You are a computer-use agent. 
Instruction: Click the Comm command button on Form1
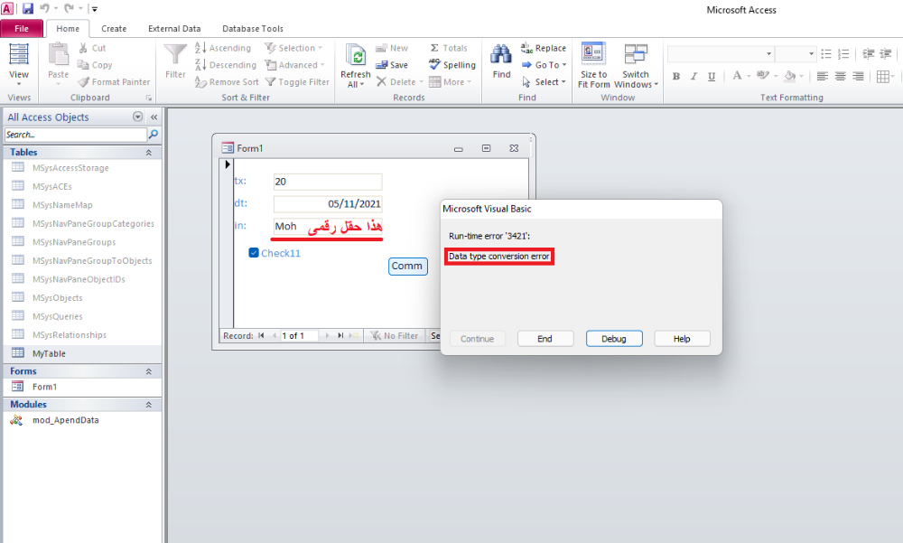[408, 266]
